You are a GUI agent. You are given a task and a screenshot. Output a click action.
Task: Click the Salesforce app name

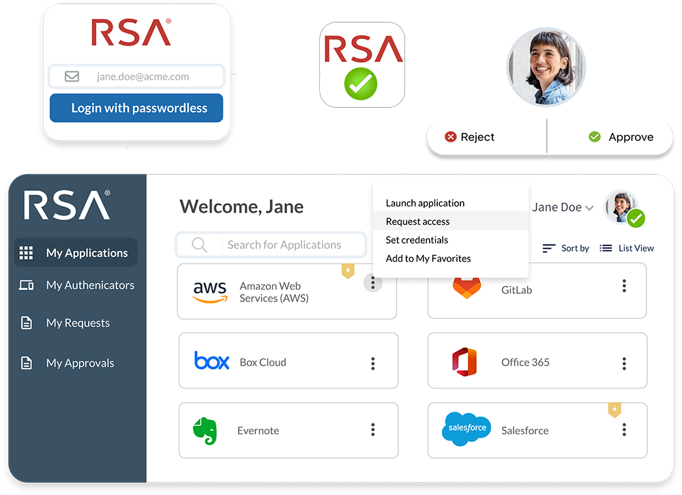point(524,431)
